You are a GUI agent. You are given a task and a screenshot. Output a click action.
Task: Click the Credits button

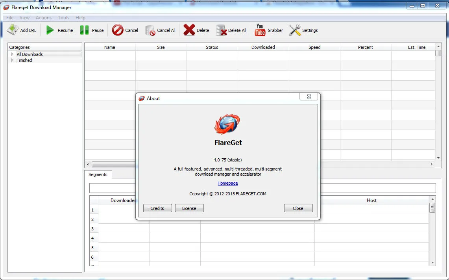coord(157,208)
